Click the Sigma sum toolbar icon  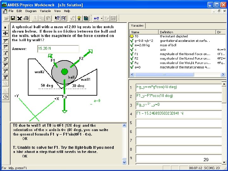click(x=107, y=18)
